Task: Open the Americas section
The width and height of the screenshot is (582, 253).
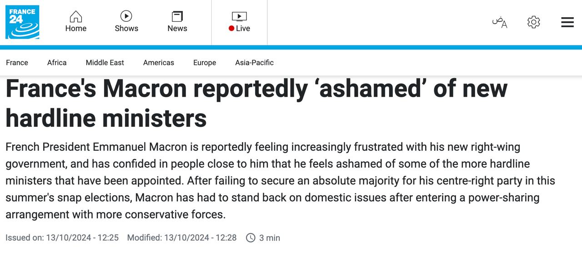Action: [x=158, y=63]
